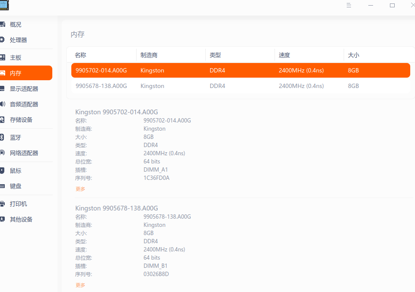Image resolution: width=415 pixels, height=292 pixels.
Task: Click the audio adapter (音频适配器) speaker icon
Action: tap(2, 104)
